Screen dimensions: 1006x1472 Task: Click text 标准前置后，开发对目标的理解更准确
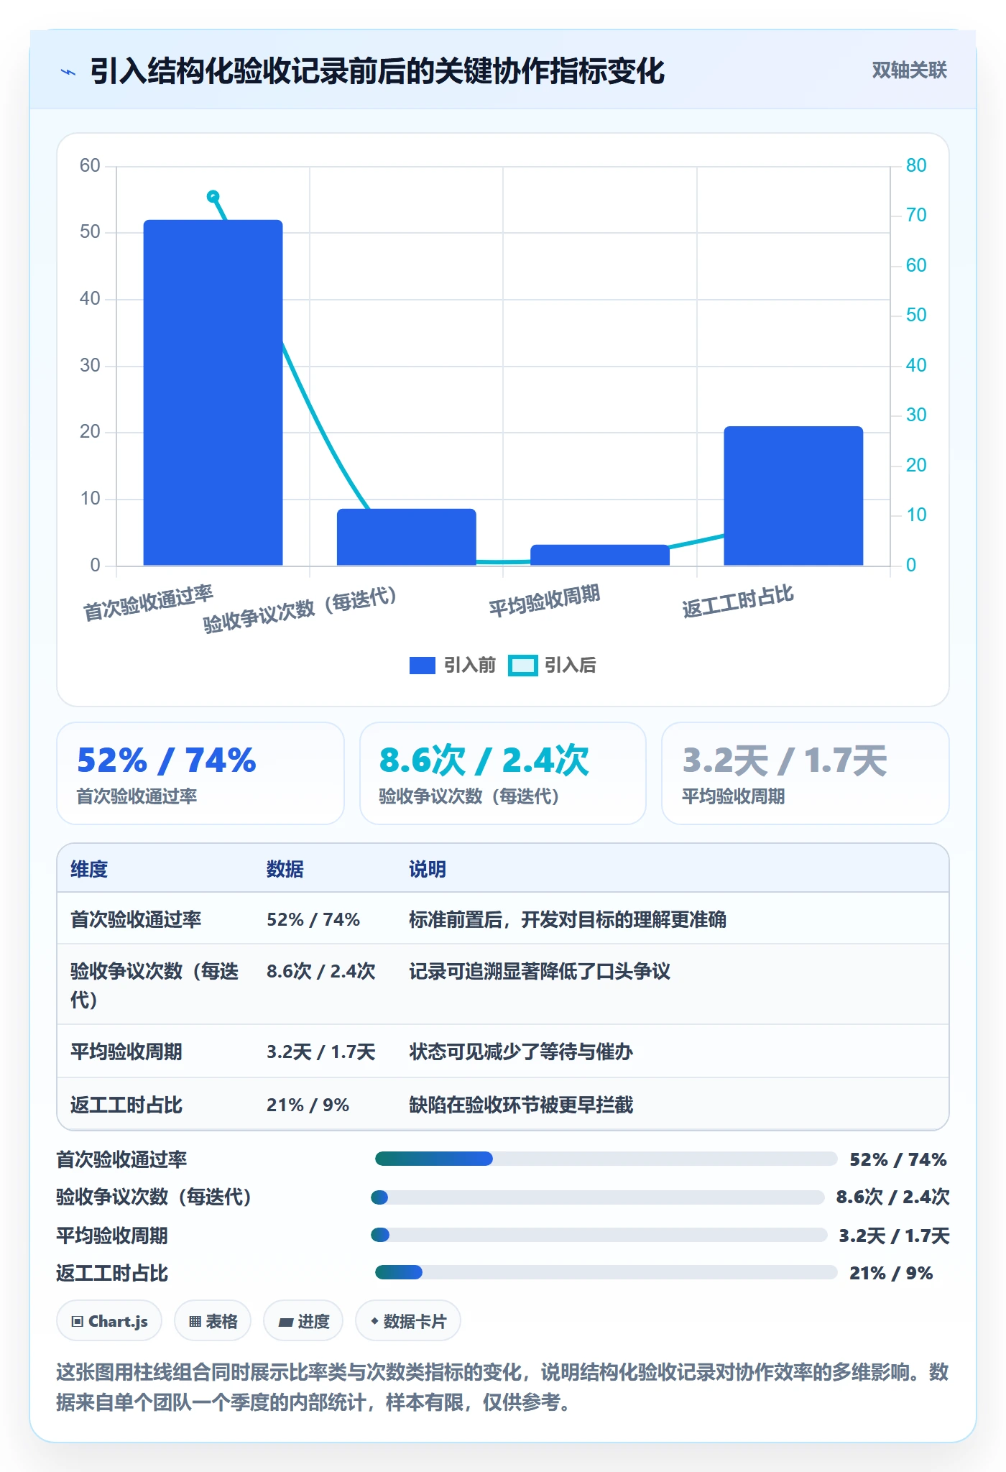click(568, 919)
